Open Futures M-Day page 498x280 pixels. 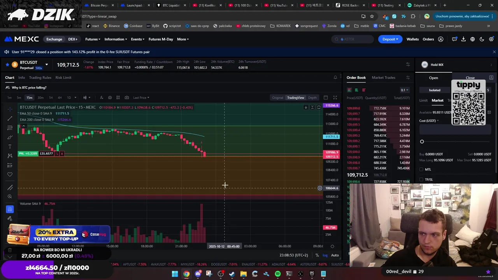point(161,39)
